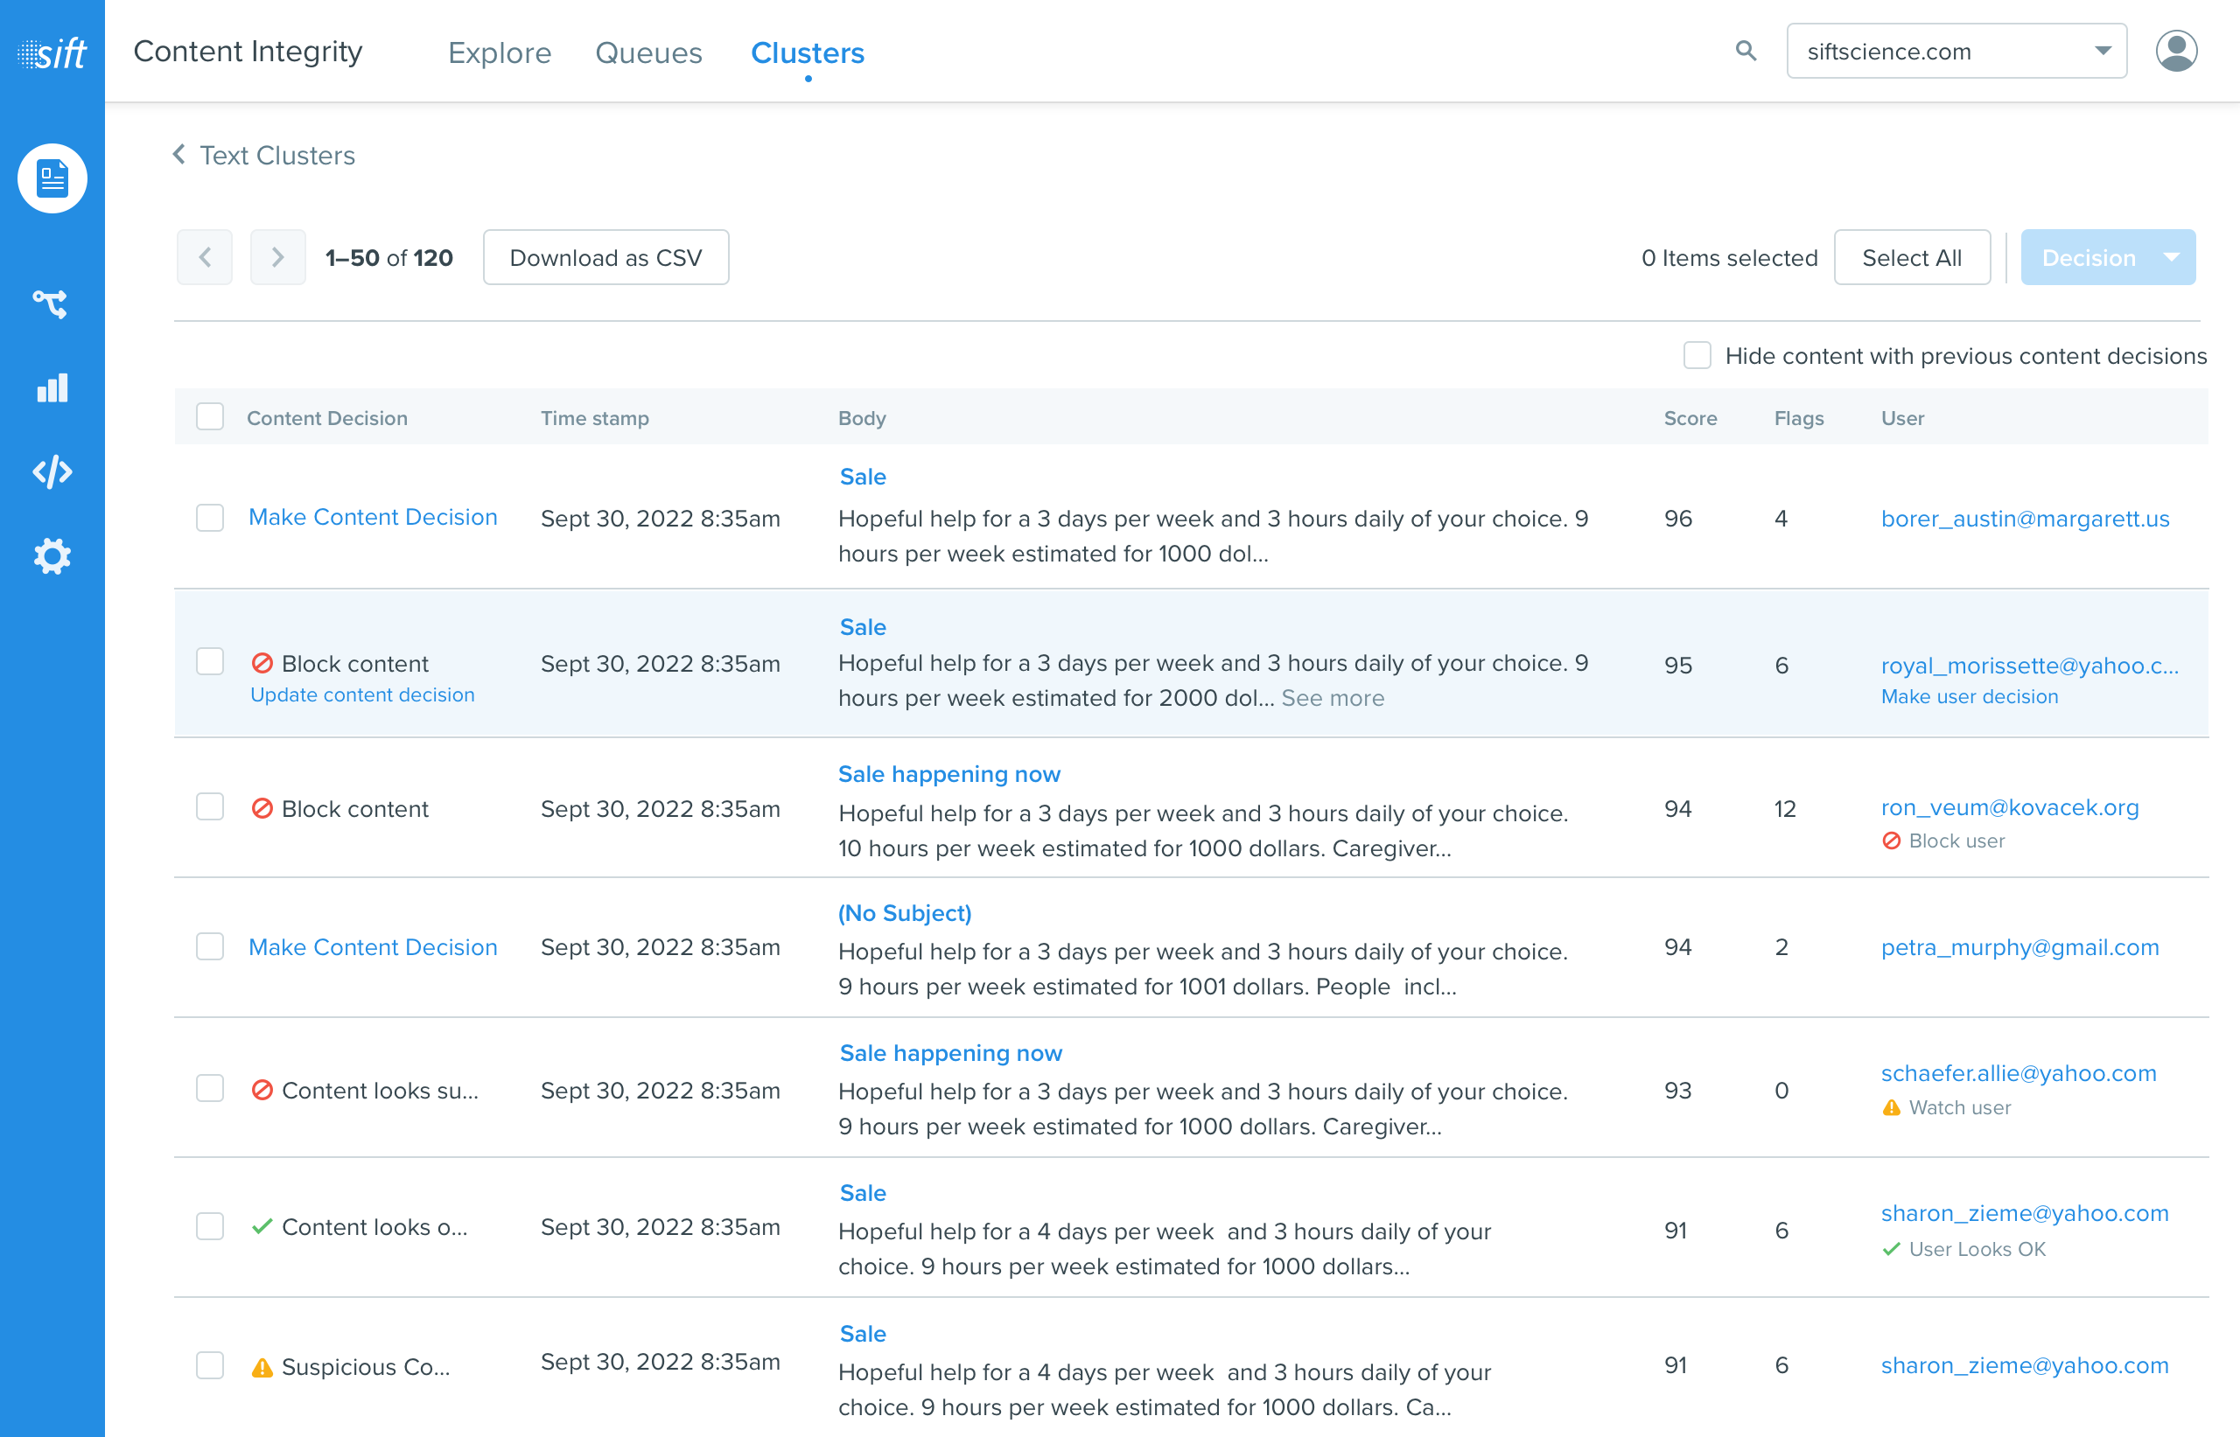The image size is (2240, 1437).
Task: Select the royal_morissette row checkbox
Action: tap(210, 661)
